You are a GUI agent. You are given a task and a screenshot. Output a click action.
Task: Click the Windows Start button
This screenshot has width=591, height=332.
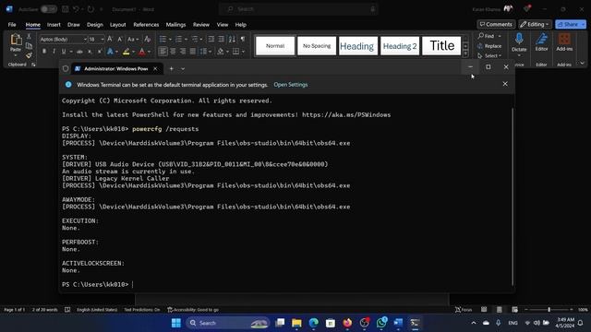(x=176, y=323)
